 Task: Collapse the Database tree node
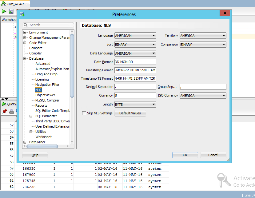pyautogui.click(x=25, y=58)
